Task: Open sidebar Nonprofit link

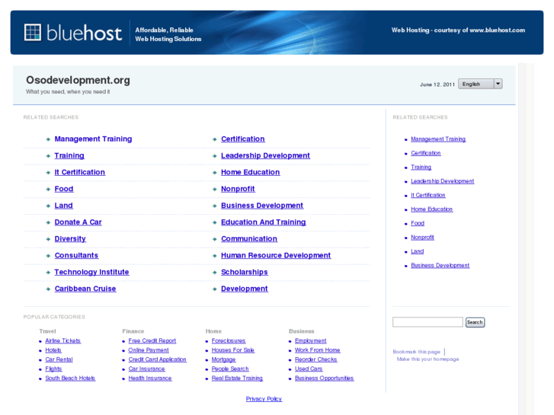Action: (422, 238)
